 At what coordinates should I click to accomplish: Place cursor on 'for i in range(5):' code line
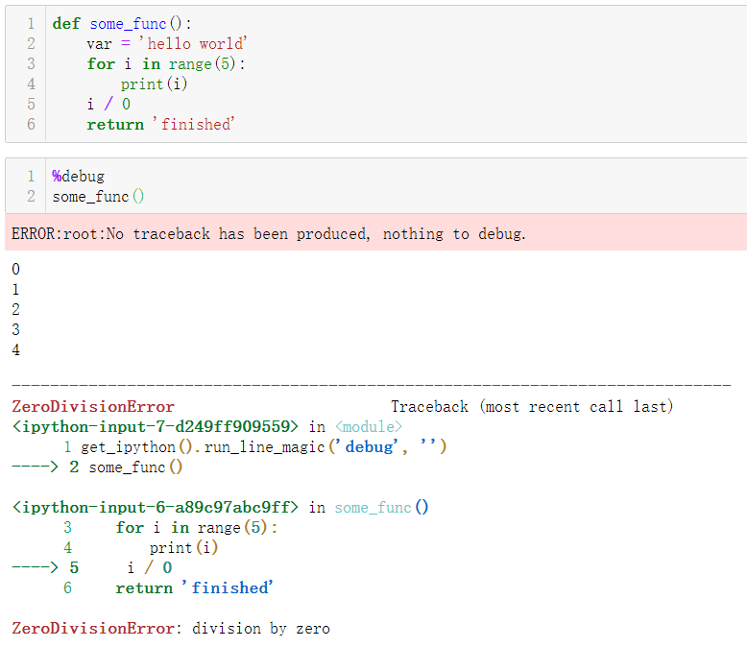[166, 64]
